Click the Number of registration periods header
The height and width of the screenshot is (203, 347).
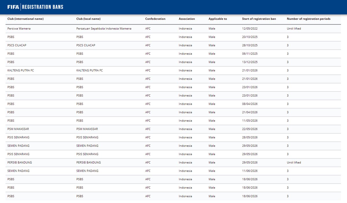click(x=309, y=19)
